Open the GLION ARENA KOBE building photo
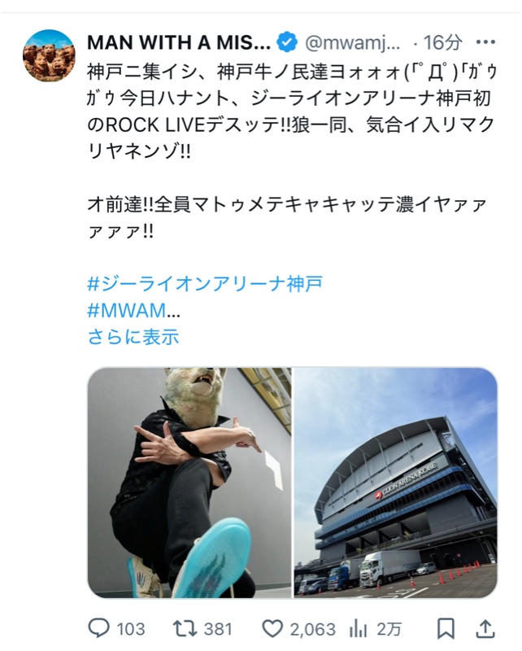The height and width of the screenshot is (651, 522). click(395, 483)
